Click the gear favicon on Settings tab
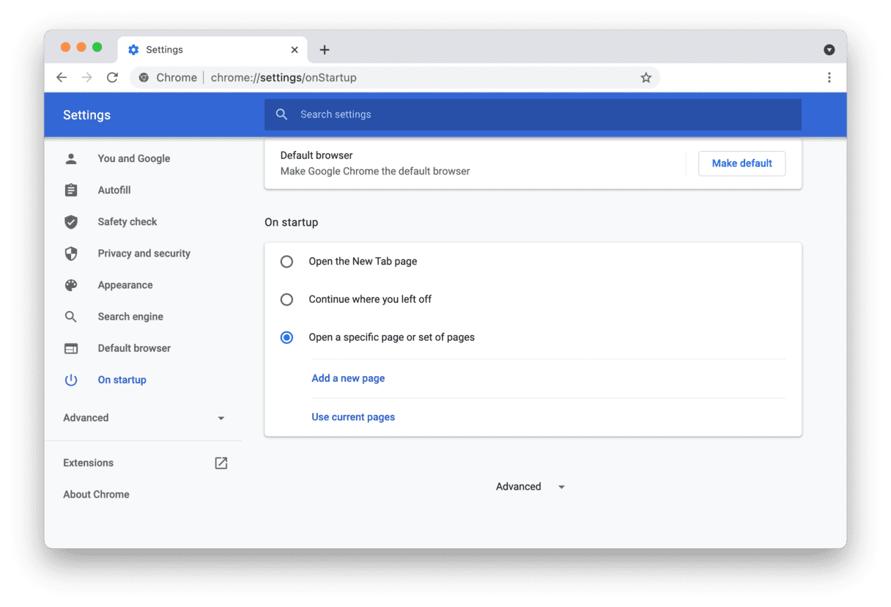The width and height of the screenshot is (891, 607). [x=133, y=50]
